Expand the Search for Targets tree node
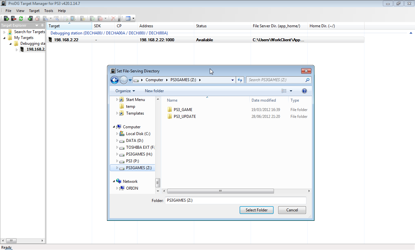The image size is (415, 250). click(5, 32)
